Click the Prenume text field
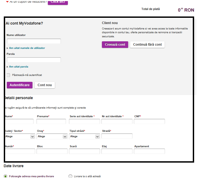The height and width of the screenshot is (178, 199). coord(51,121)
